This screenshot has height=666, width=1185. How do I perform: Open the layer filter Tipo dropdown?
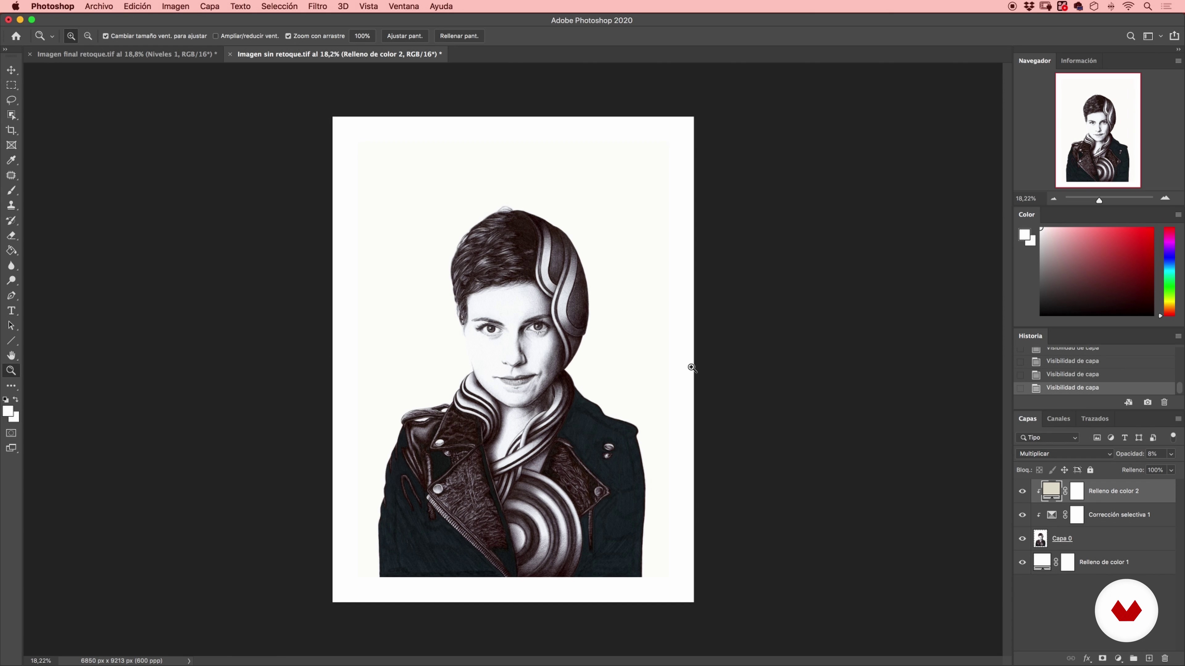1047,438
